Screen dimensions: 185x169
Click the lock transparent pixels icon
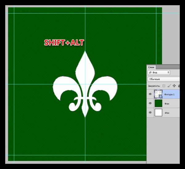point(164,86)
